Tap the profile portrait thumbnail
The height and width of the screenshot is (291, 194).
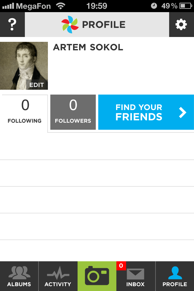(24, 66)
